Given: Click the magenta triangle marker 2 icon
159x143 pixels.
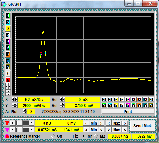Looking at the screenshot, I should 7,130.
